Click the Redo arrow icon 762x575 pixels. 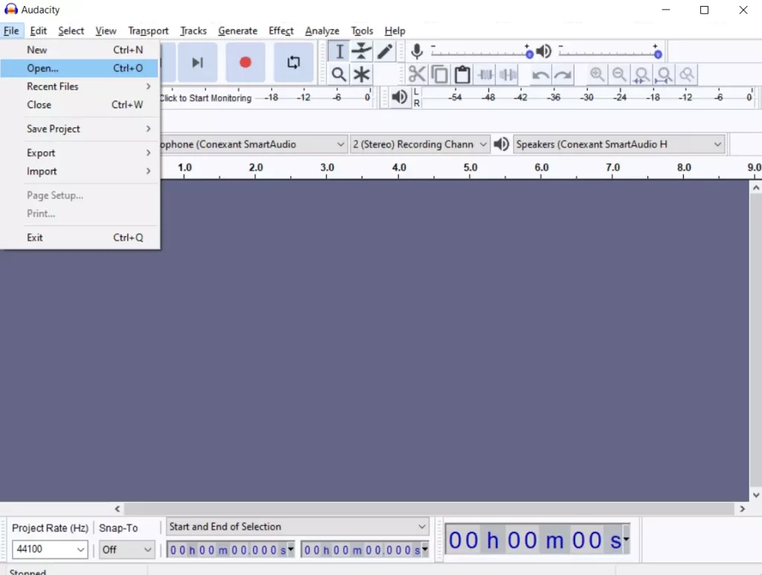(563, 74)
